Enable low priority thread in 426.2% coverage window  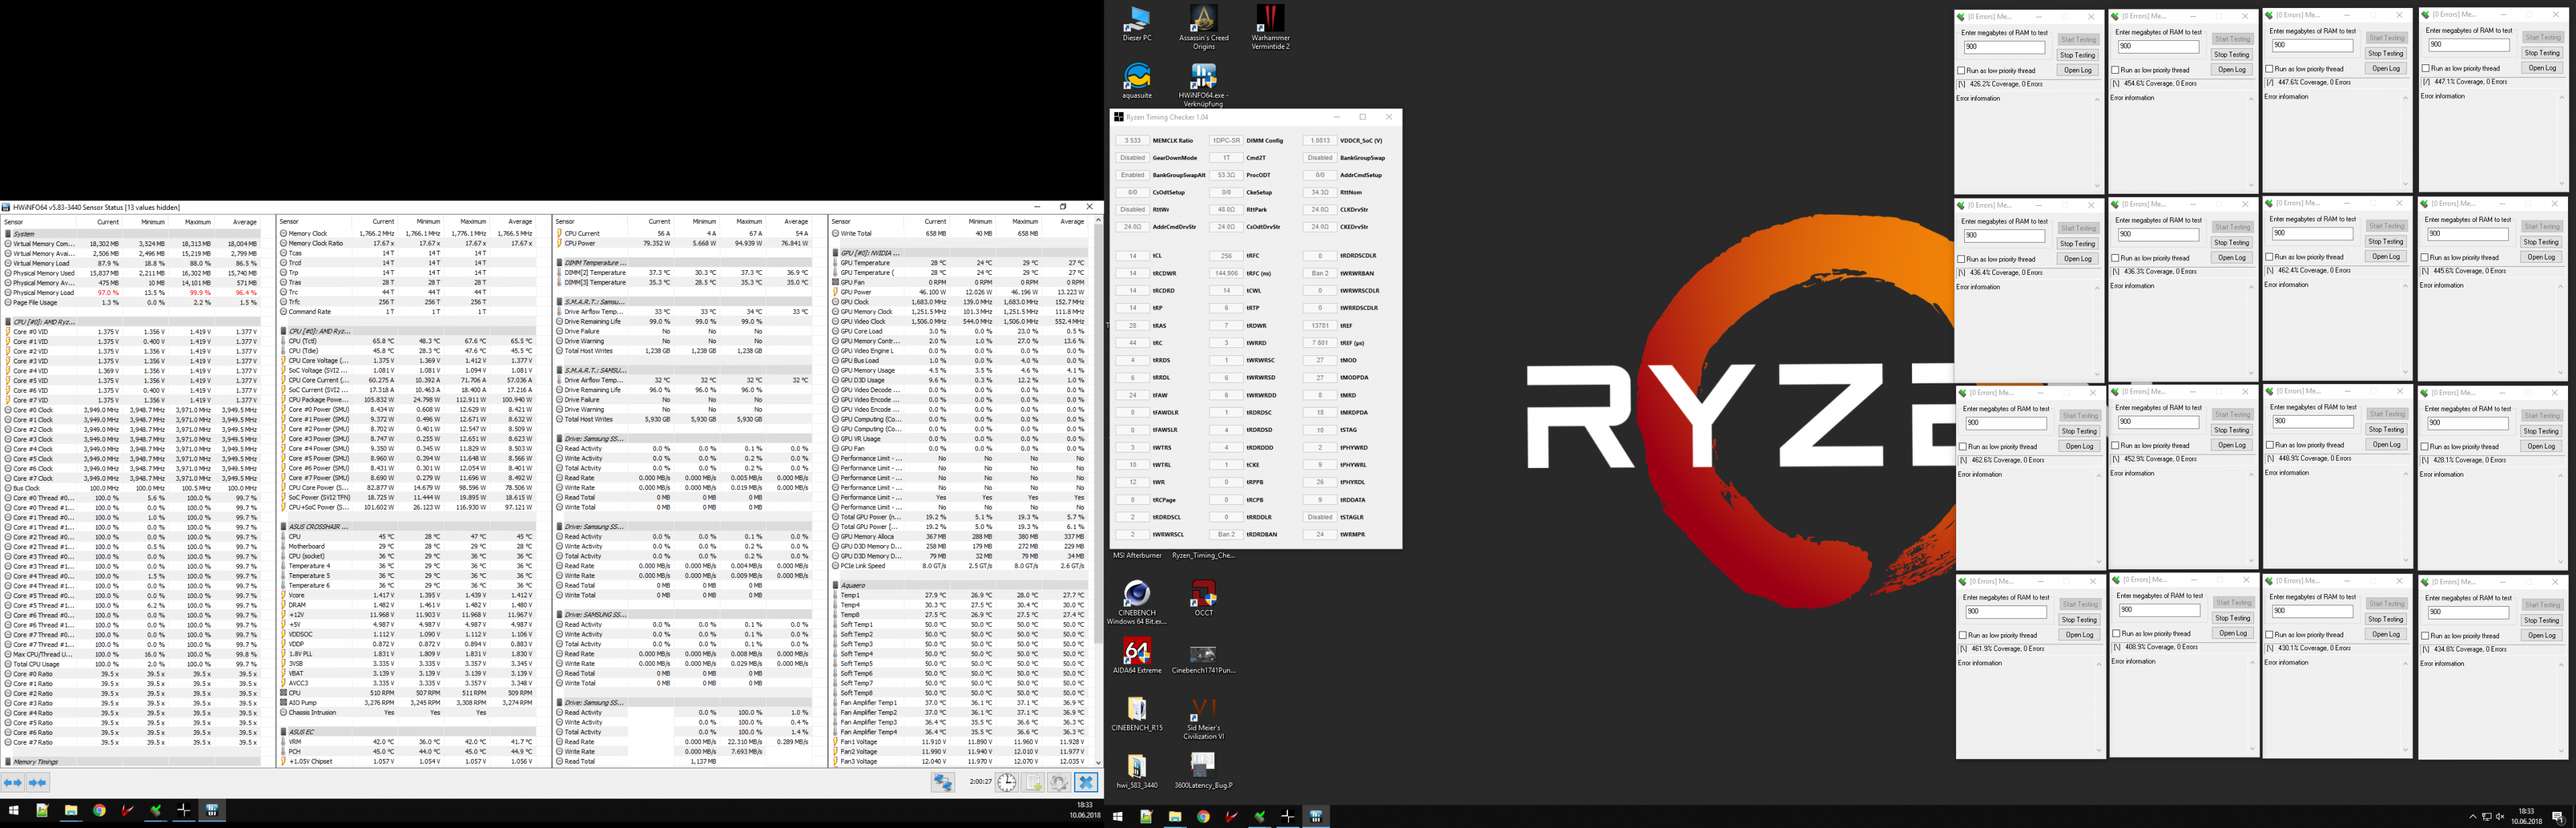click(1961, 71)
